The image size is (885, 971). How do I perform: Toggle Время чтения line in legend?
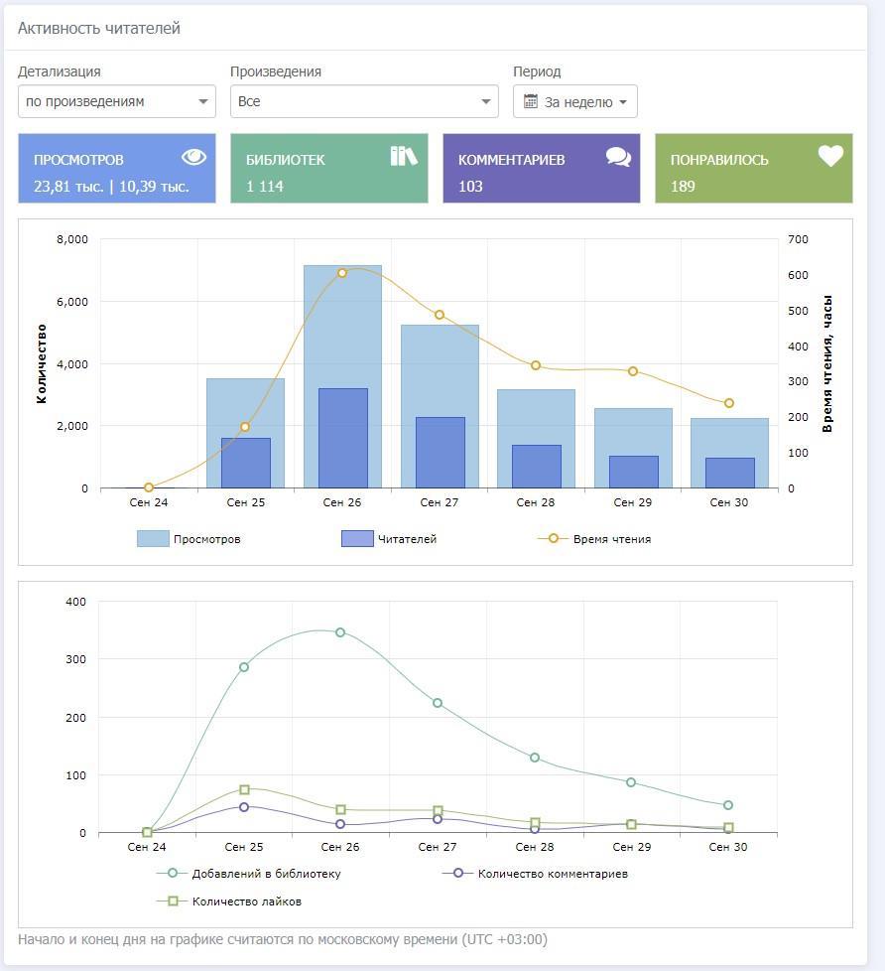(594, 539)
